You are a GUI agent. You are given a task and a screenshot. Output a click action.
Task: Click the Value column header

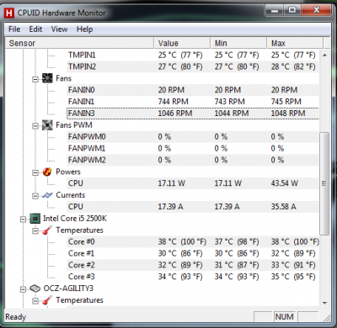182,43
